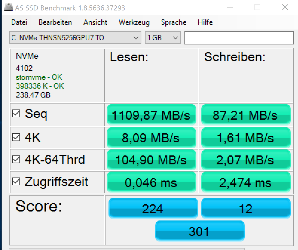The width and height of the screenshot is (298, 250).
Task: Open the Sprache menu
Action: [x=174, y=22]
